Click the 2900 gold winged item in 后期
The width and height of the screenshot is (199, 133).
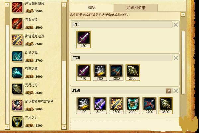click(133, 106)
